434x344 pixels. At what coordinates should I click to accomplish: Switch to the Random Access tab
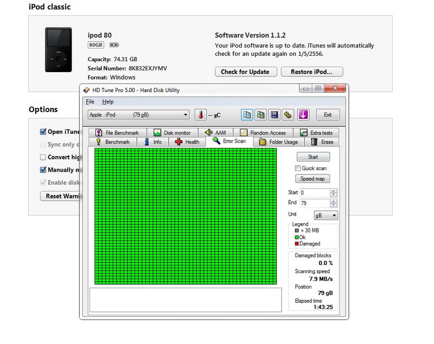click(x=263, y=133)
